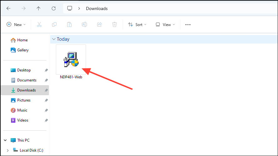Click the Paste clipboard icon
The height and width of the screenshot is (156, 278).
coord(69,25)
